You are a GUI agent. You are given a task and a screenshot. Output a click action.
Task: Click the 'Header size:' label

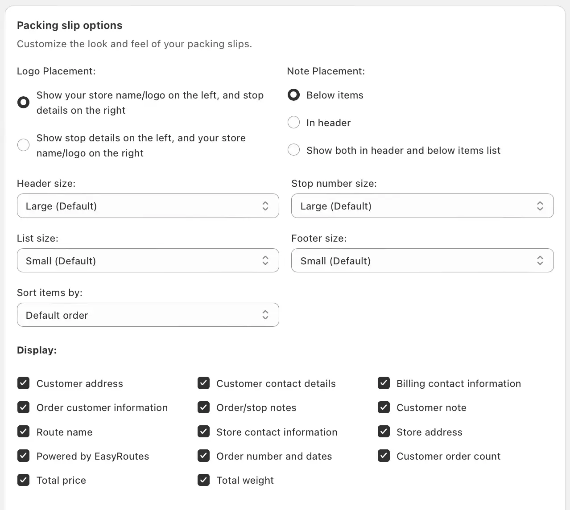[46, 183]
